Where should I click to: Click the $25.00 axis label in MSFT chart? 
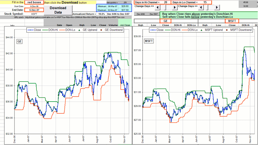point(137,134)
